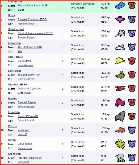This screenshot has width=139, height=165.
Task: Open the Shadowbird character profile link
Action: pos(16,29)
